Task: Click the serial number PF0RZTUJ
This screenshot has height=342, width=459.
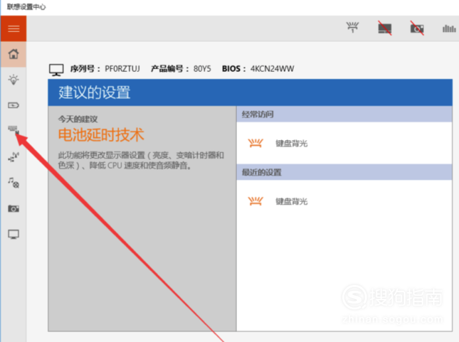Action: 122,69
